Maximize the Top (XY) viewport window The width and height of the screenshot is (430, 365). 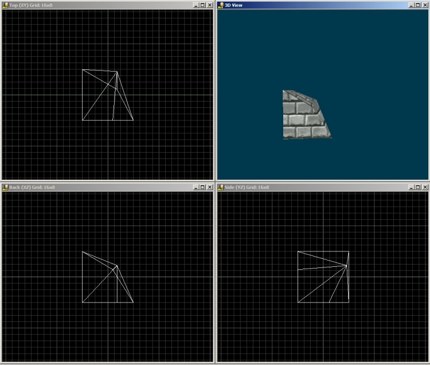pos(202,5)
